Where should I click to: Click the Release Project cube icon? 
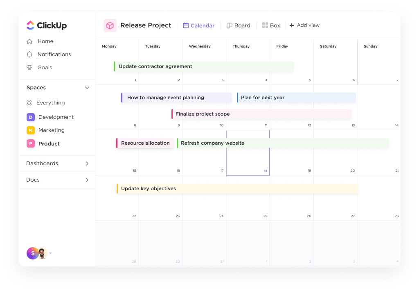[110, 25]
